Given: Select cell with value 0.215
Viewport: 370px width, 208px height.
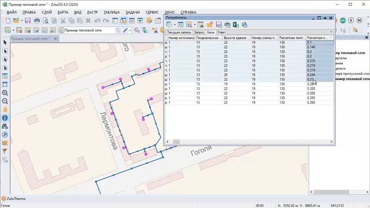Looking at the screenshot, I should pos(320,61).
